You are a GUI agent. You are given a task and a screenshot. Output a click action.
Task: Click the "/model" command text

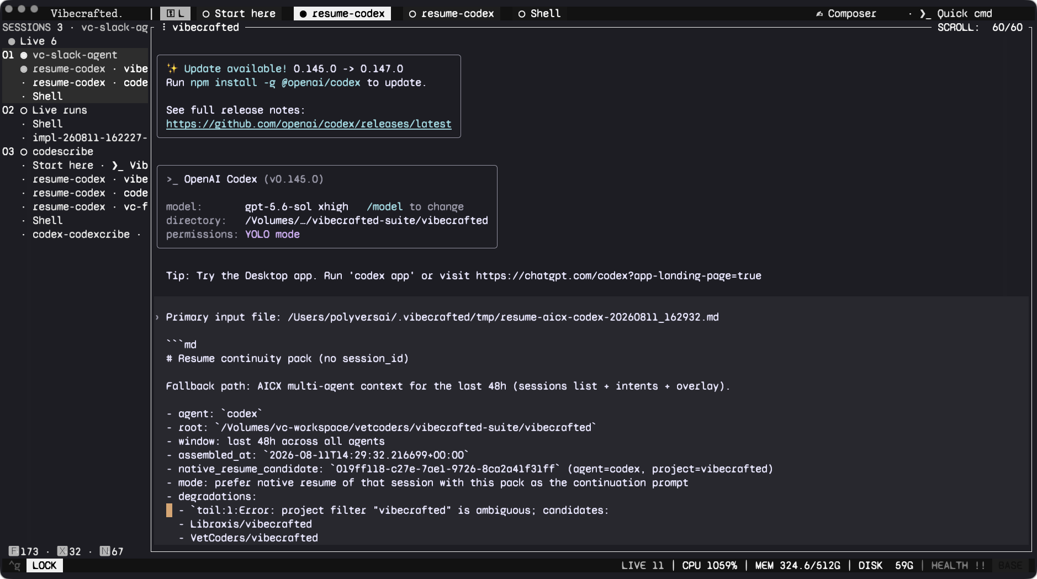(x=385, y=207)
